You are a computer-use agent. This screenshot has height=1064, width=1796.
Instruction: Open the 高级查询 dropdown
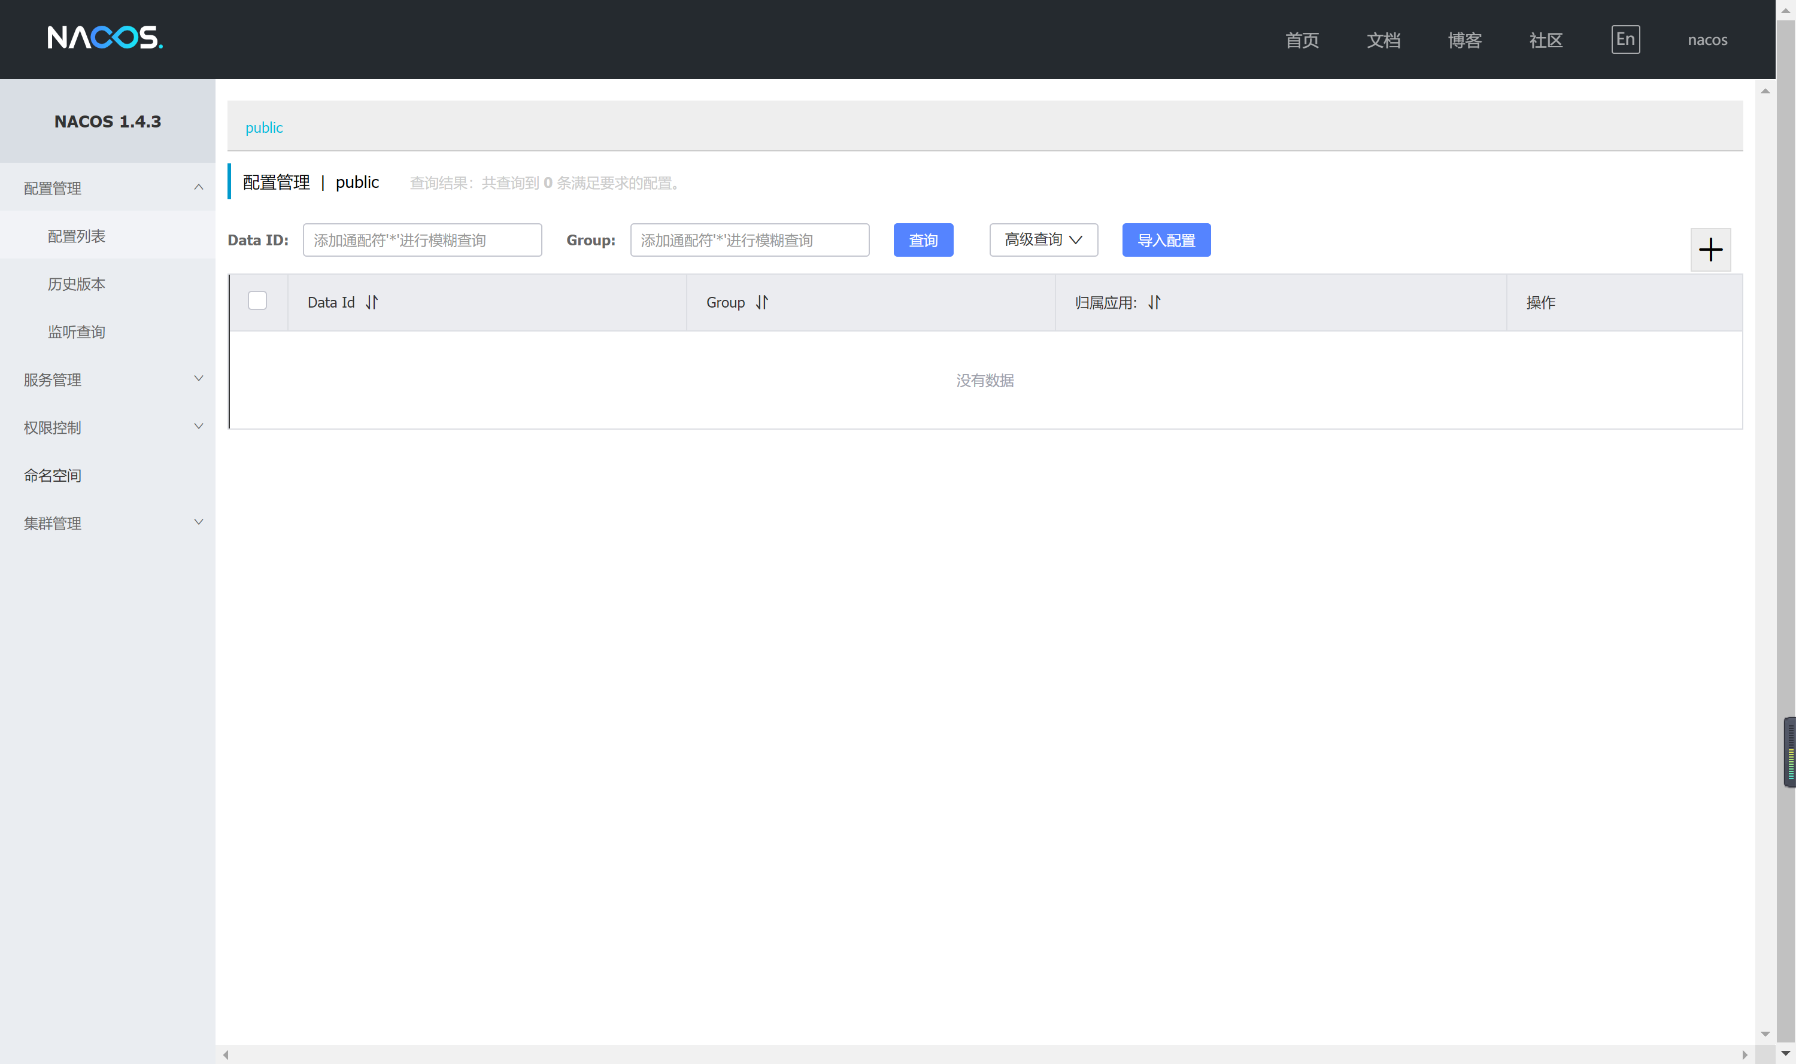[1043, 240]
